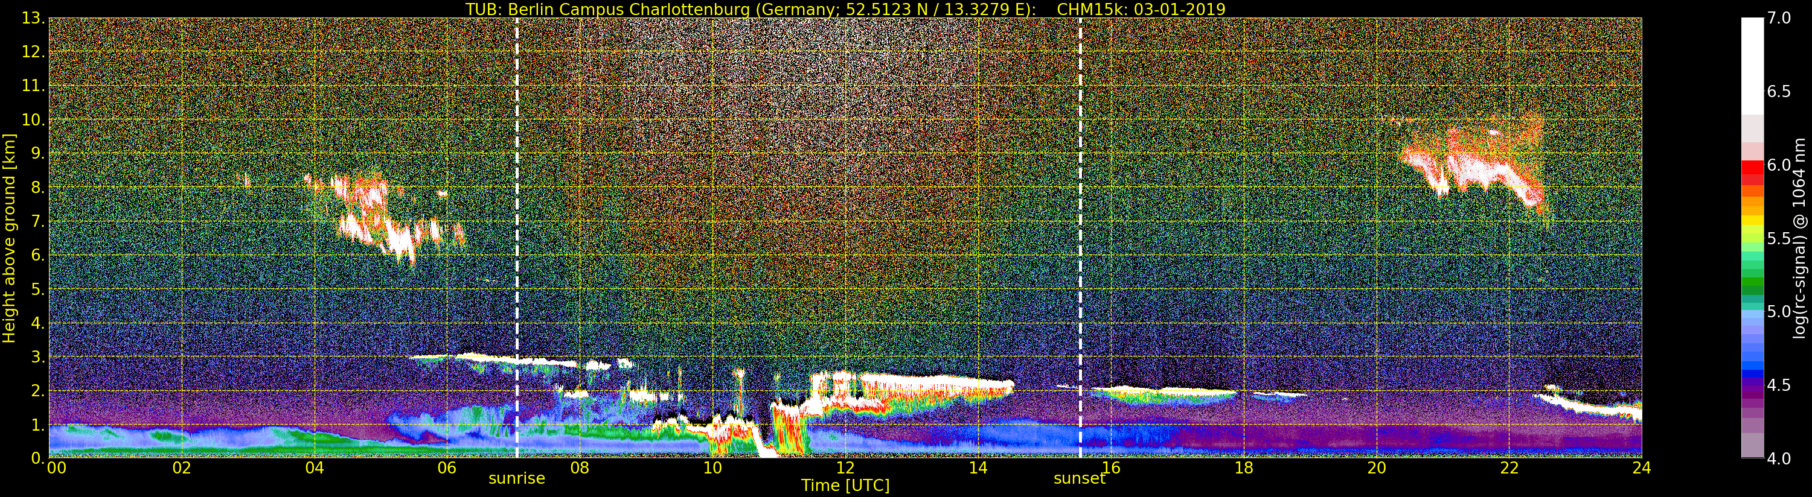The height and width of the screenshot is (497, 1812).
Task: Select the height axis tick label '6.'
Action: 38,255
